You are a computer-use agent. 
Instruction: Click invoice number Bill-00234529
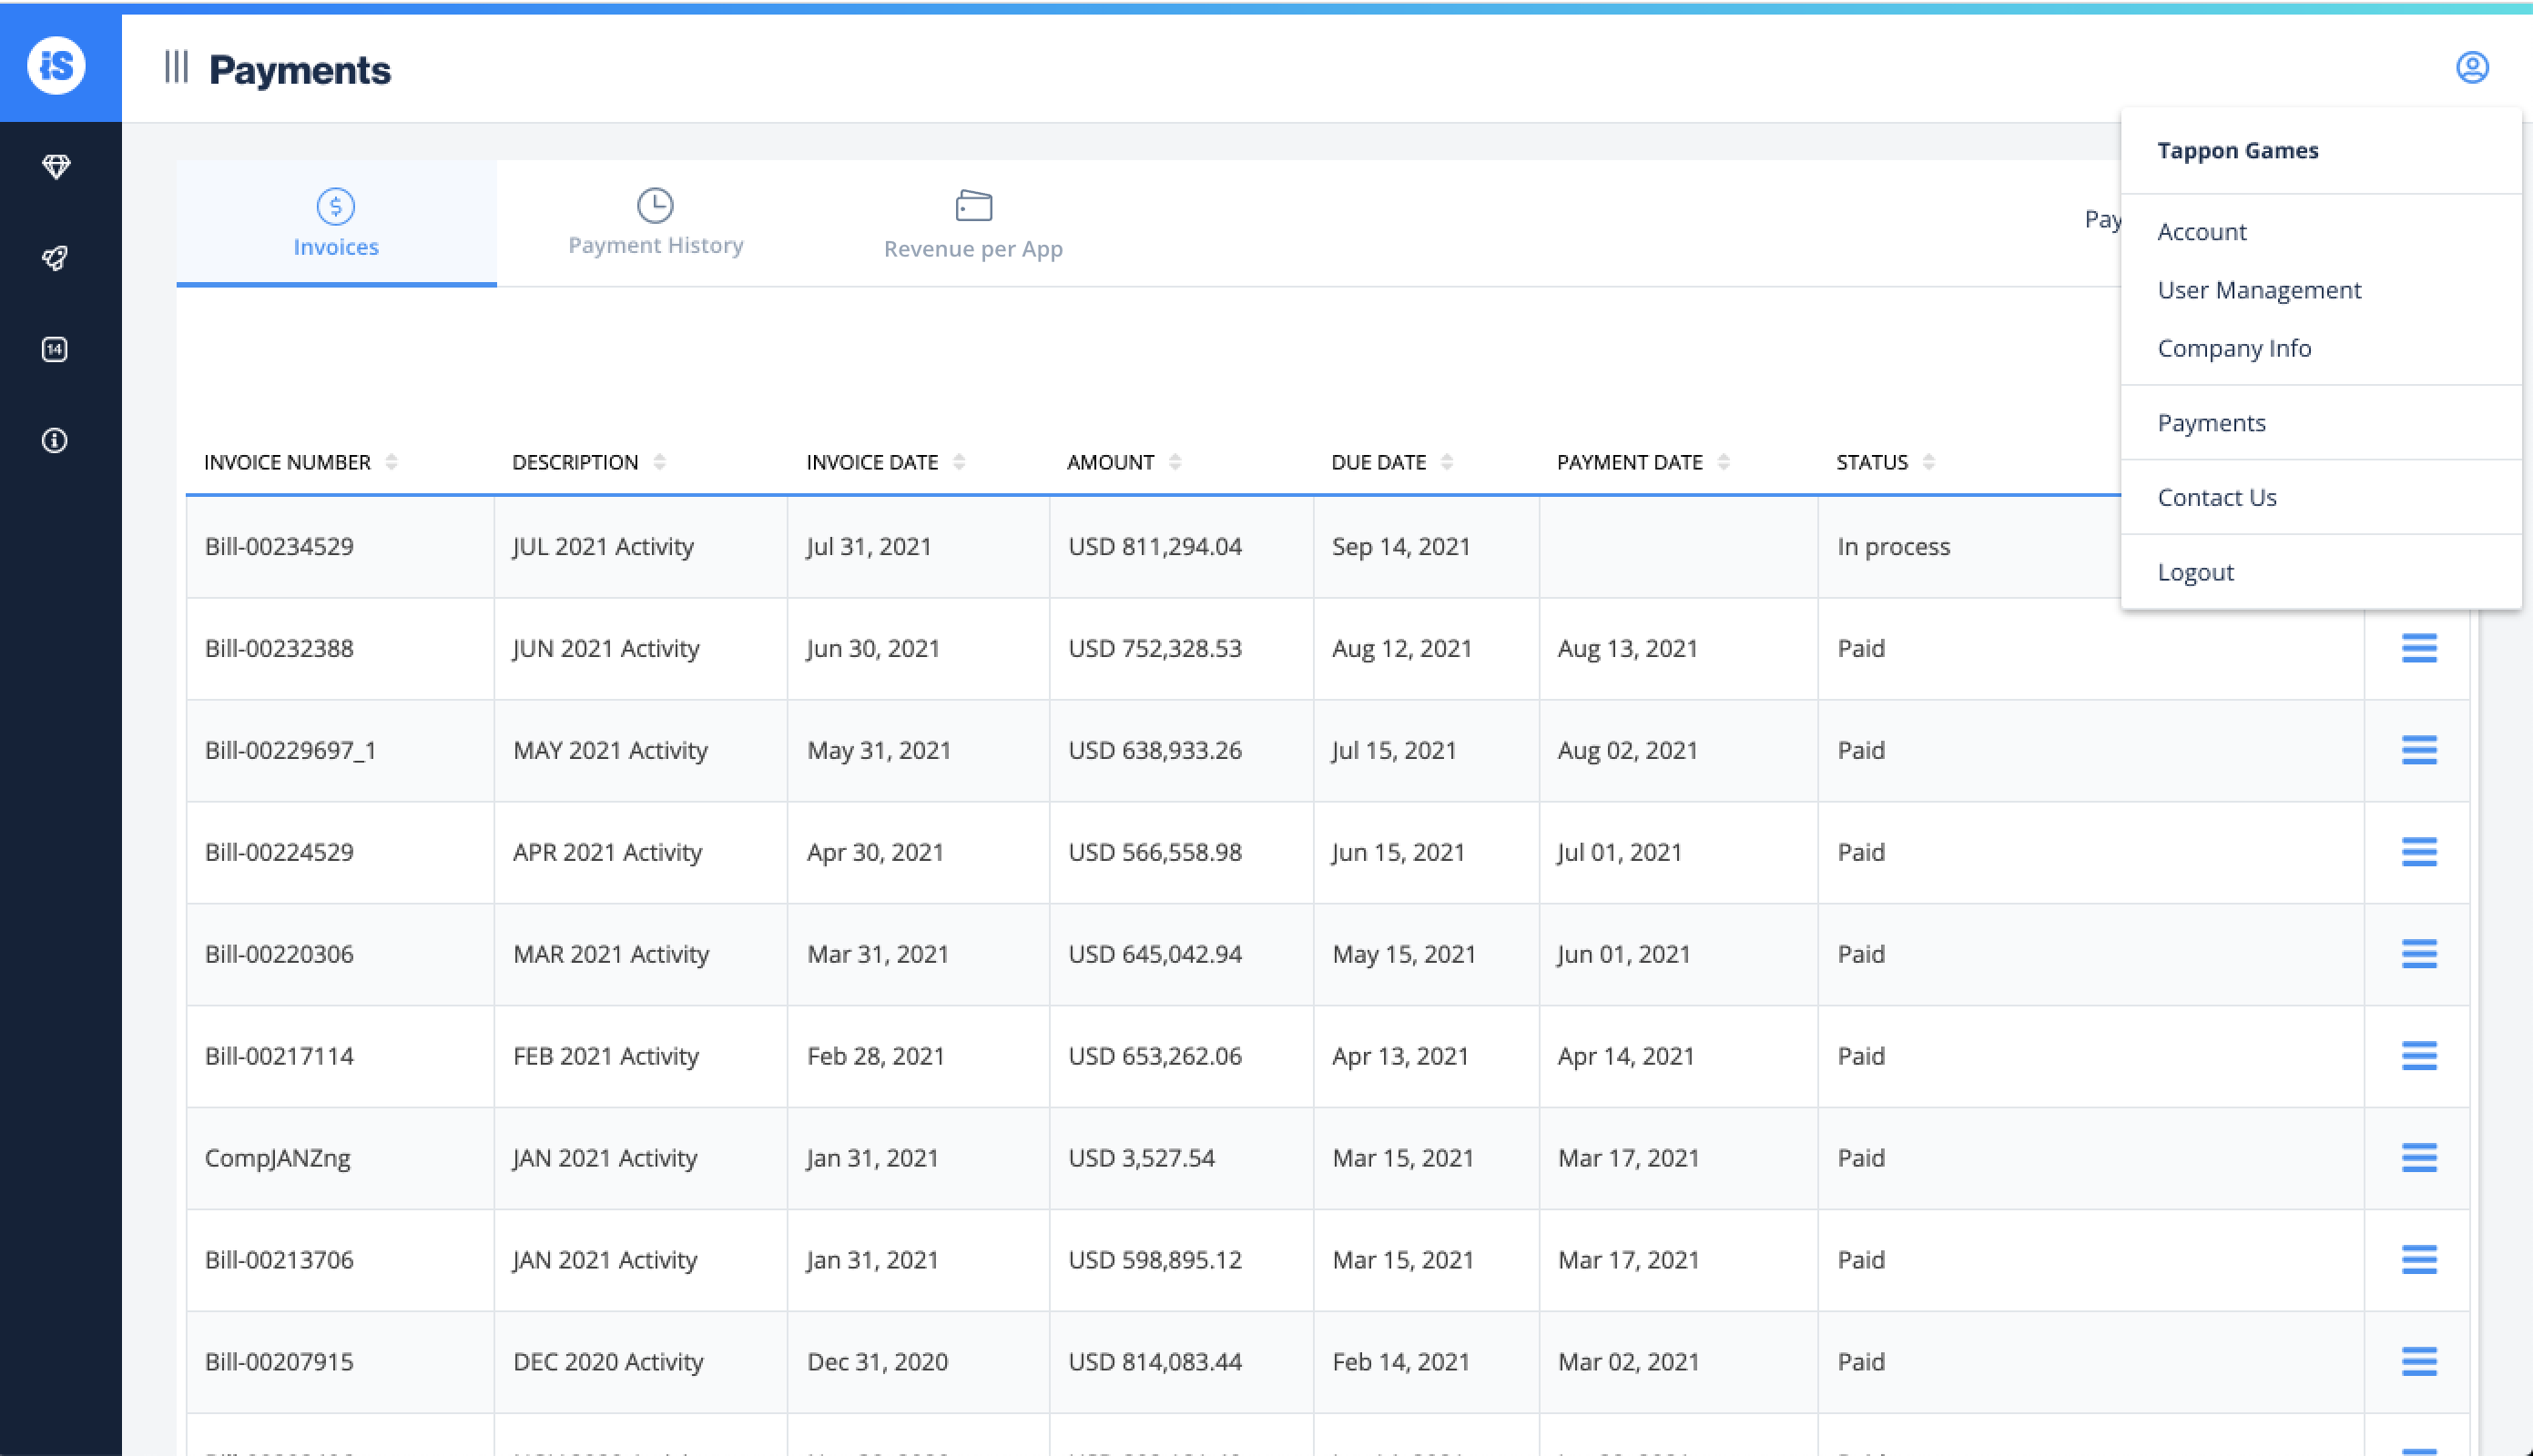[x=280, y=547]
